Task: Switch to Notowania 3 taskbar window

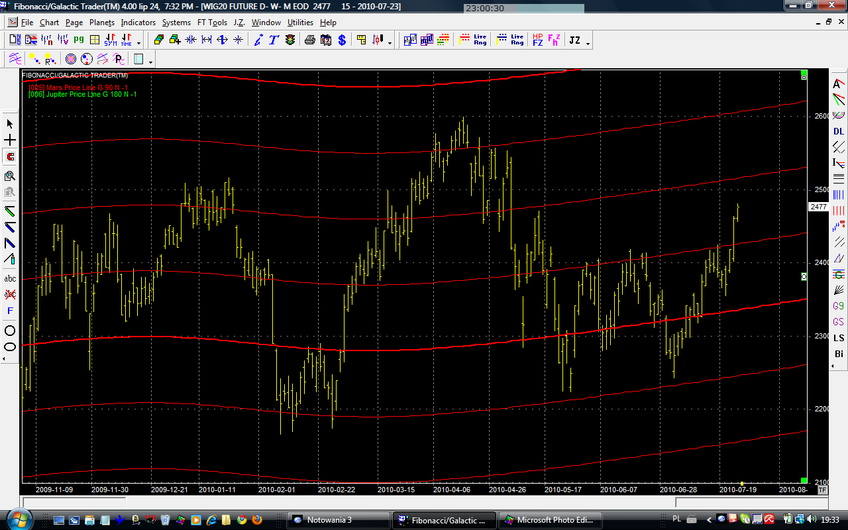Action: tap(339, 520)
